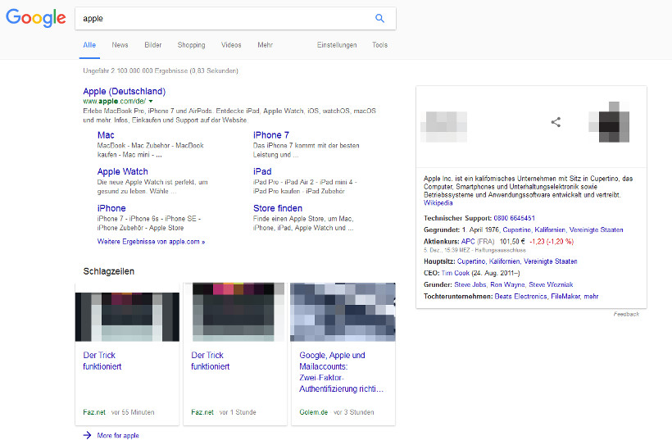The width and height of the screenshot is (672, 445).
Task: Click the Wikipedia link in the info panel
Action: click(438, 202)
